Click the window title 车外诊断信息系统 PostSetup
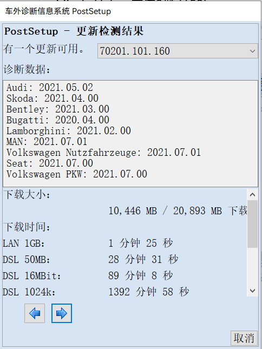This screenshot has height=349, width=262. pos(58,11)
